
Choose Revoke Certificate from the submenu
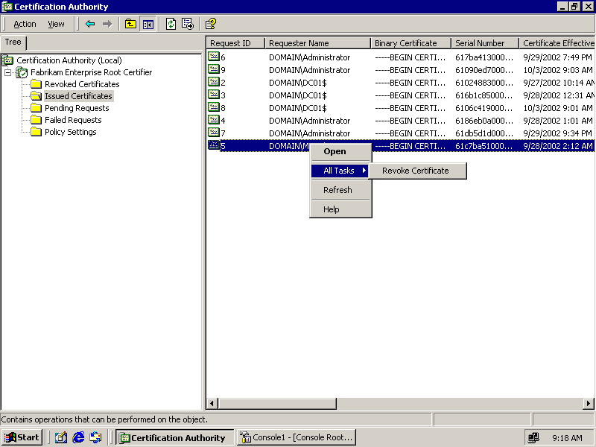(x=415, y=171)
